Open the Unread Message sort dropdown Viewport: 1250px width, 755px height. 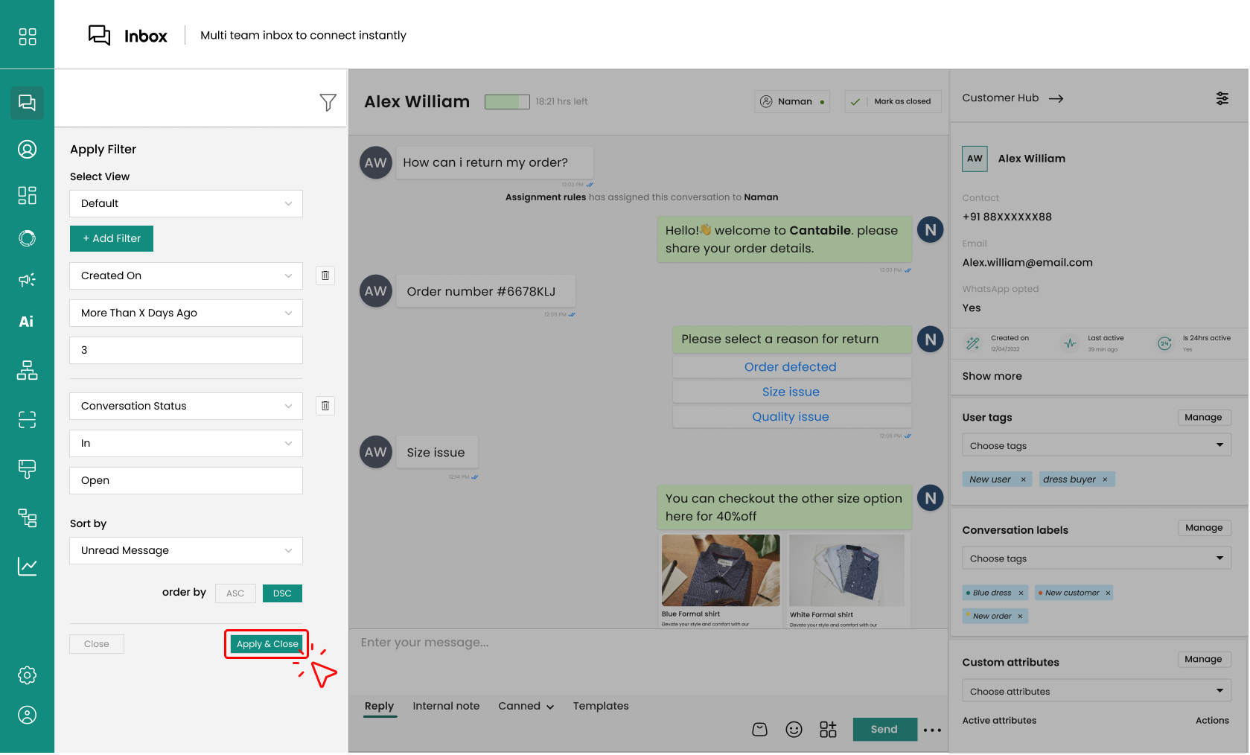pyautogui.click(x=186, y=551)
